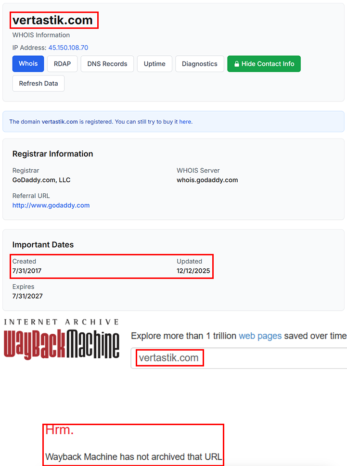The width and height of the screenshot is (347, 466).
Task: Follow the vertastik.com link in the blue notice
Action: tap(60, 122)
